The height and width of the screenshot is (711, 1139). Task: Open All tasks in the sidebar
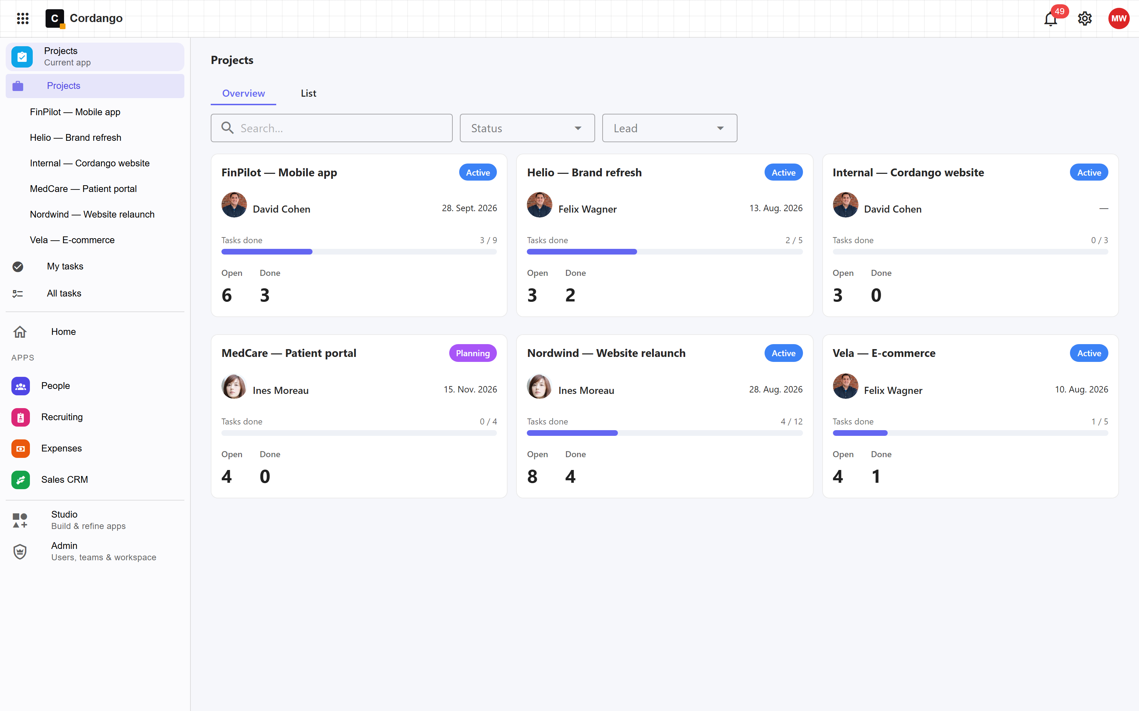95,294
